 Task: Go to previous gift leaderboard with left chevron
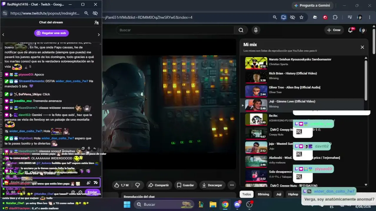point(3,35)
